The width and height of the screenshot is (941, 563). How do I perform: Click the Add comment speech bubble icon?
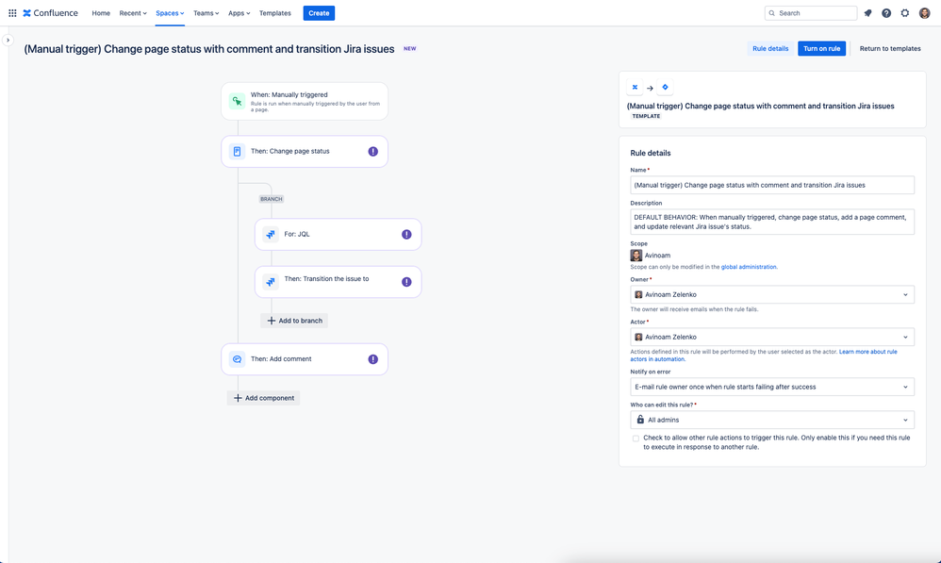click(237, 359)
